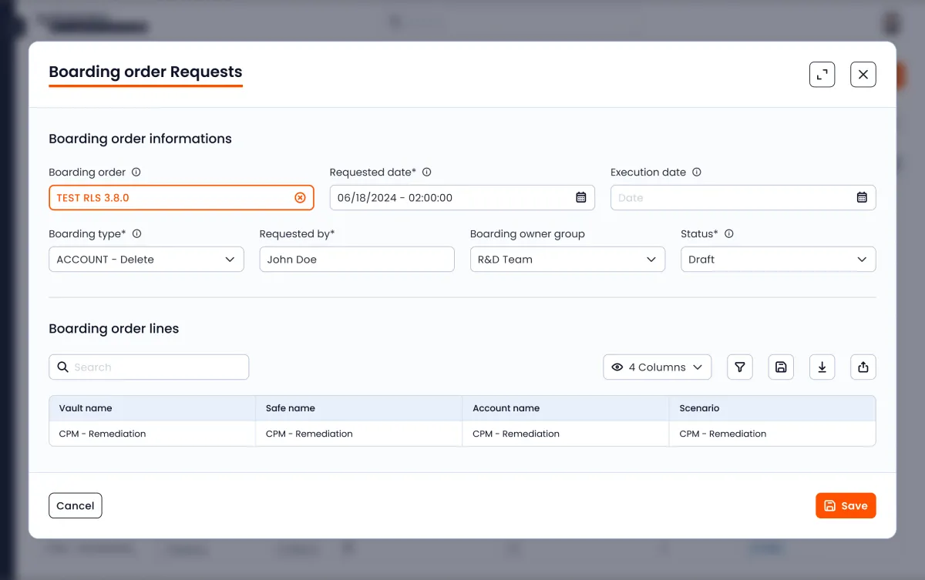Save the boarding order request
This screenshot has width=925, height=580.
846,506
